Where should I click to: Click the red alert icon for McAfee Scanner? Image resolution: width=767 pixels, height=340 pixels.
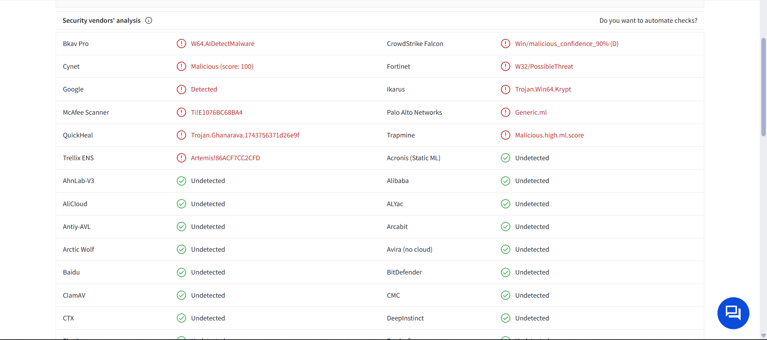[181, 112]
